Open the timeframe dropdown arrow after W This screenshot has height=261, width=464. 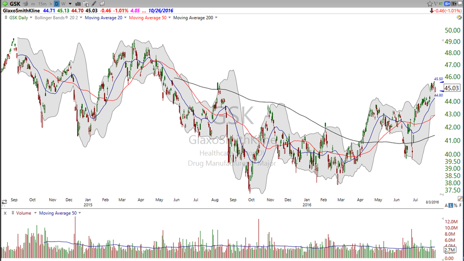[x=70, y=4]
